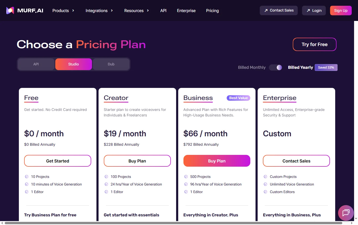The image size is (358, 225).
Task: Click the Try for Free button
Action: [x=314, y=44]
